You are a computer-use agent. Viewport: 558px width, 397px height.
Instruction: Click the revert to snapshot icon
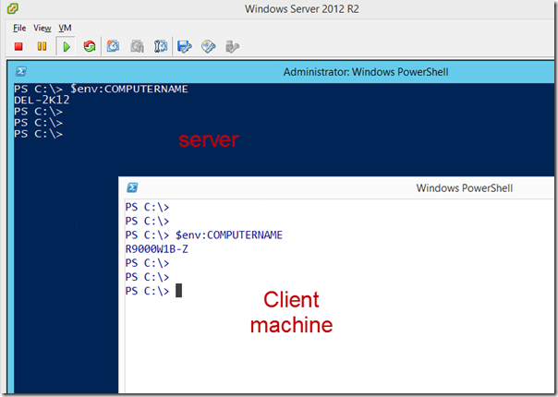(137, 46)
